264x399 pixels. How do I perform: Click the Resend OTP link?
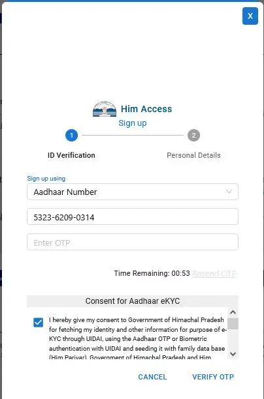(x=214, y=274)
